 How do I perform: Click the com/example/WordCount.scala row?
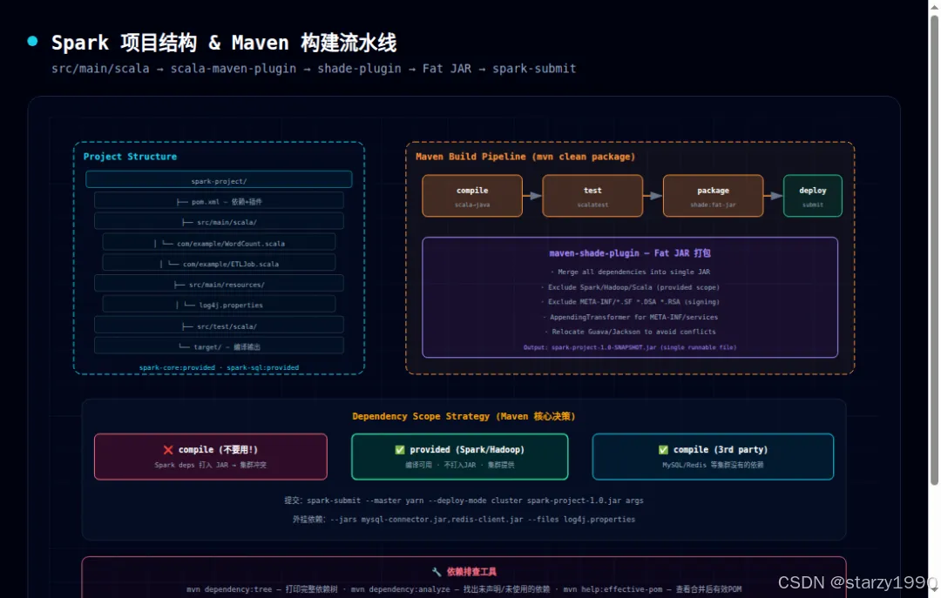click(x=219, y=242)
